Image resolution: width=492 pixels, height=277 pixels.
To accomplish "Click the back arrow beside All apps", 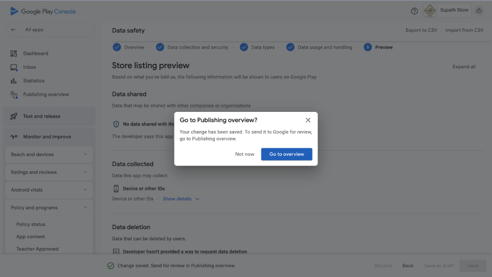I will (x=14, y=30).
